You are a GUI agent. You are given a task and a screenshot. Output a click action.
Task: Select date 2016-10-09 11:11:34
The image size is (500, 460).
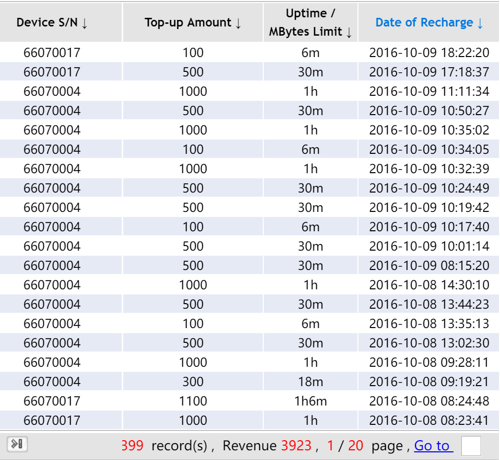[429, 91]
